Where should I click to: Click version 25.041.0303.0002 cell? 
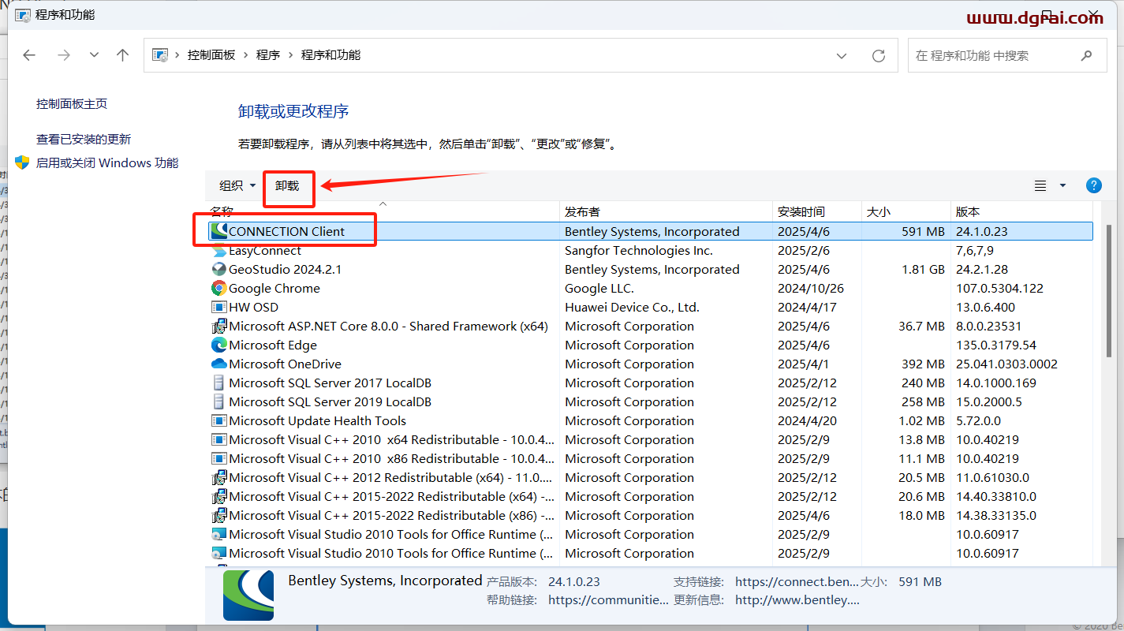click(1006, 364)
